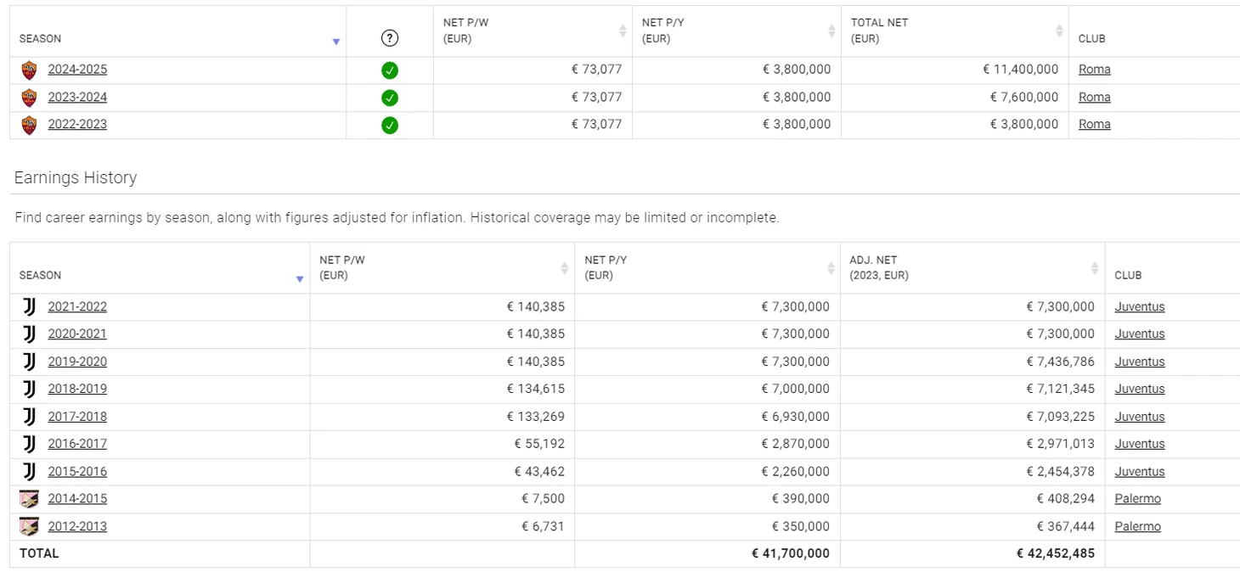Click the Roma crest beside 2024-2025
This screenshot has height=572, width=1240.
coord(29,70)
